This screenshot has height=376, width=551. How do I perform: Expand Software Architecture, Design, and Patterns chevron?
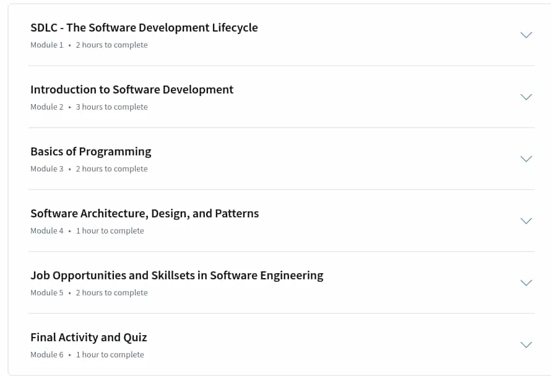[x=526, y=221]
